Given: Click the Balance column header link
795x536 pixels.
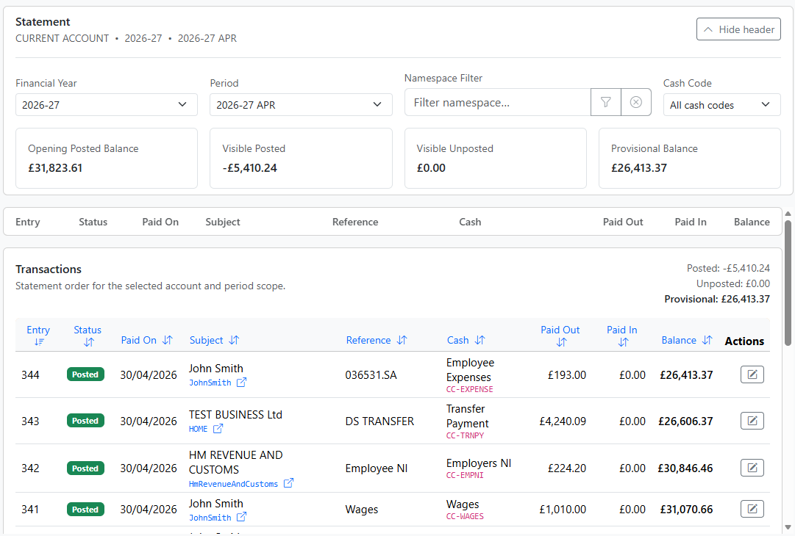Looking at the screenshot, I should (x=679, y=340).
